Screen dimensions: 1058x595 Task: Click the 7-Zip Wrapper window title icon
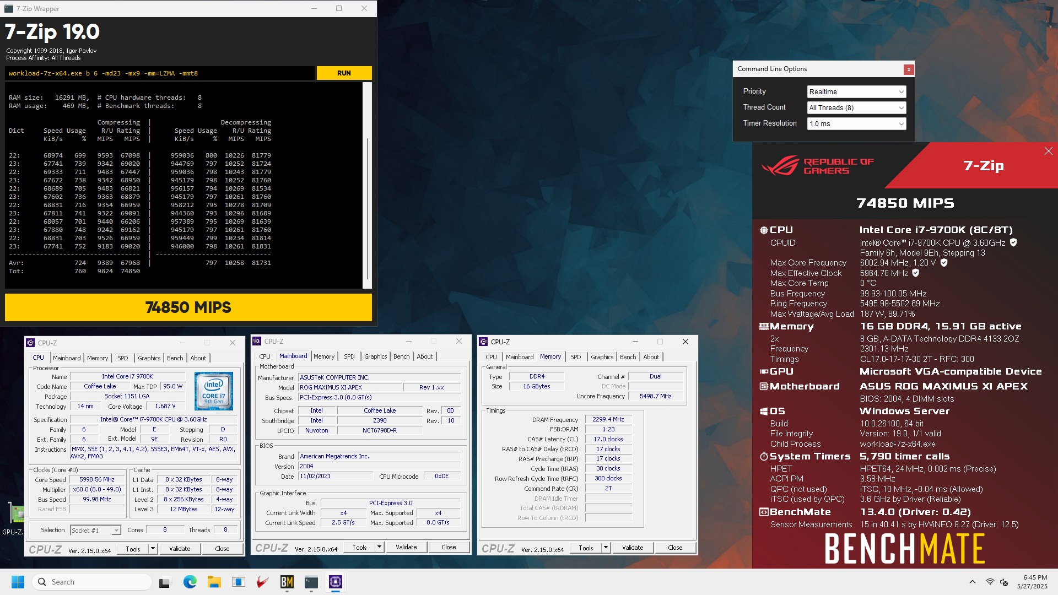point(9,9)
